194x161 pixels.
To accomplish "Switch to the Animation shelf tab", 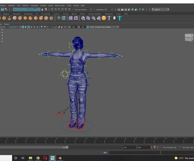I will [17, 14].
